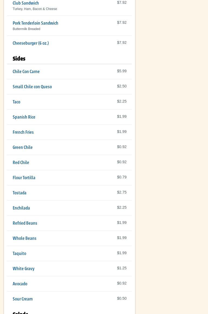Open Chile Con Carne side

26,71
